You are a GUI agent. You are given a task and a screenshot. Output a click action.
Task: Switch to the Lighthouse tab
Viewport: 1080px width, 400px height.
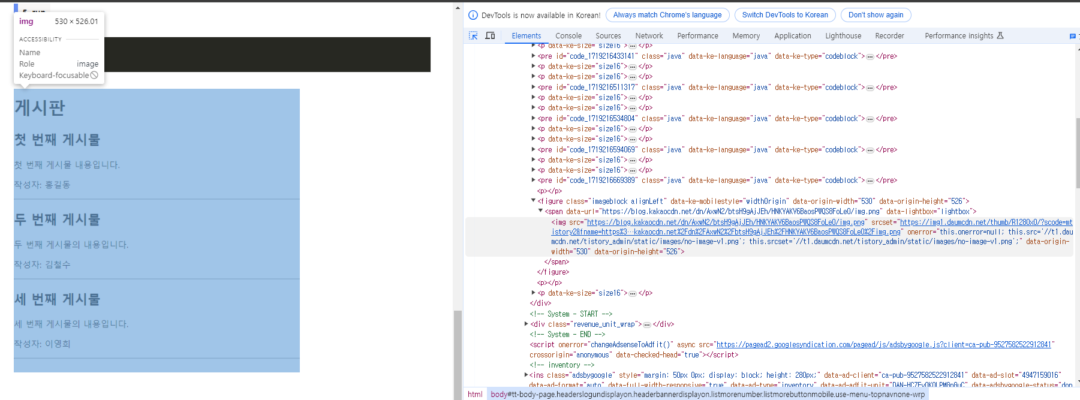843,36
